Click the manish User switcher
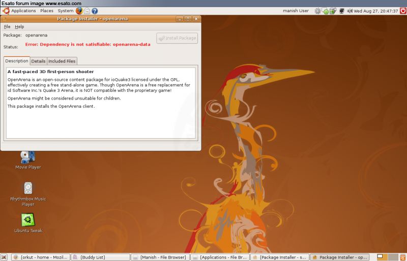 tap(296, 11)
